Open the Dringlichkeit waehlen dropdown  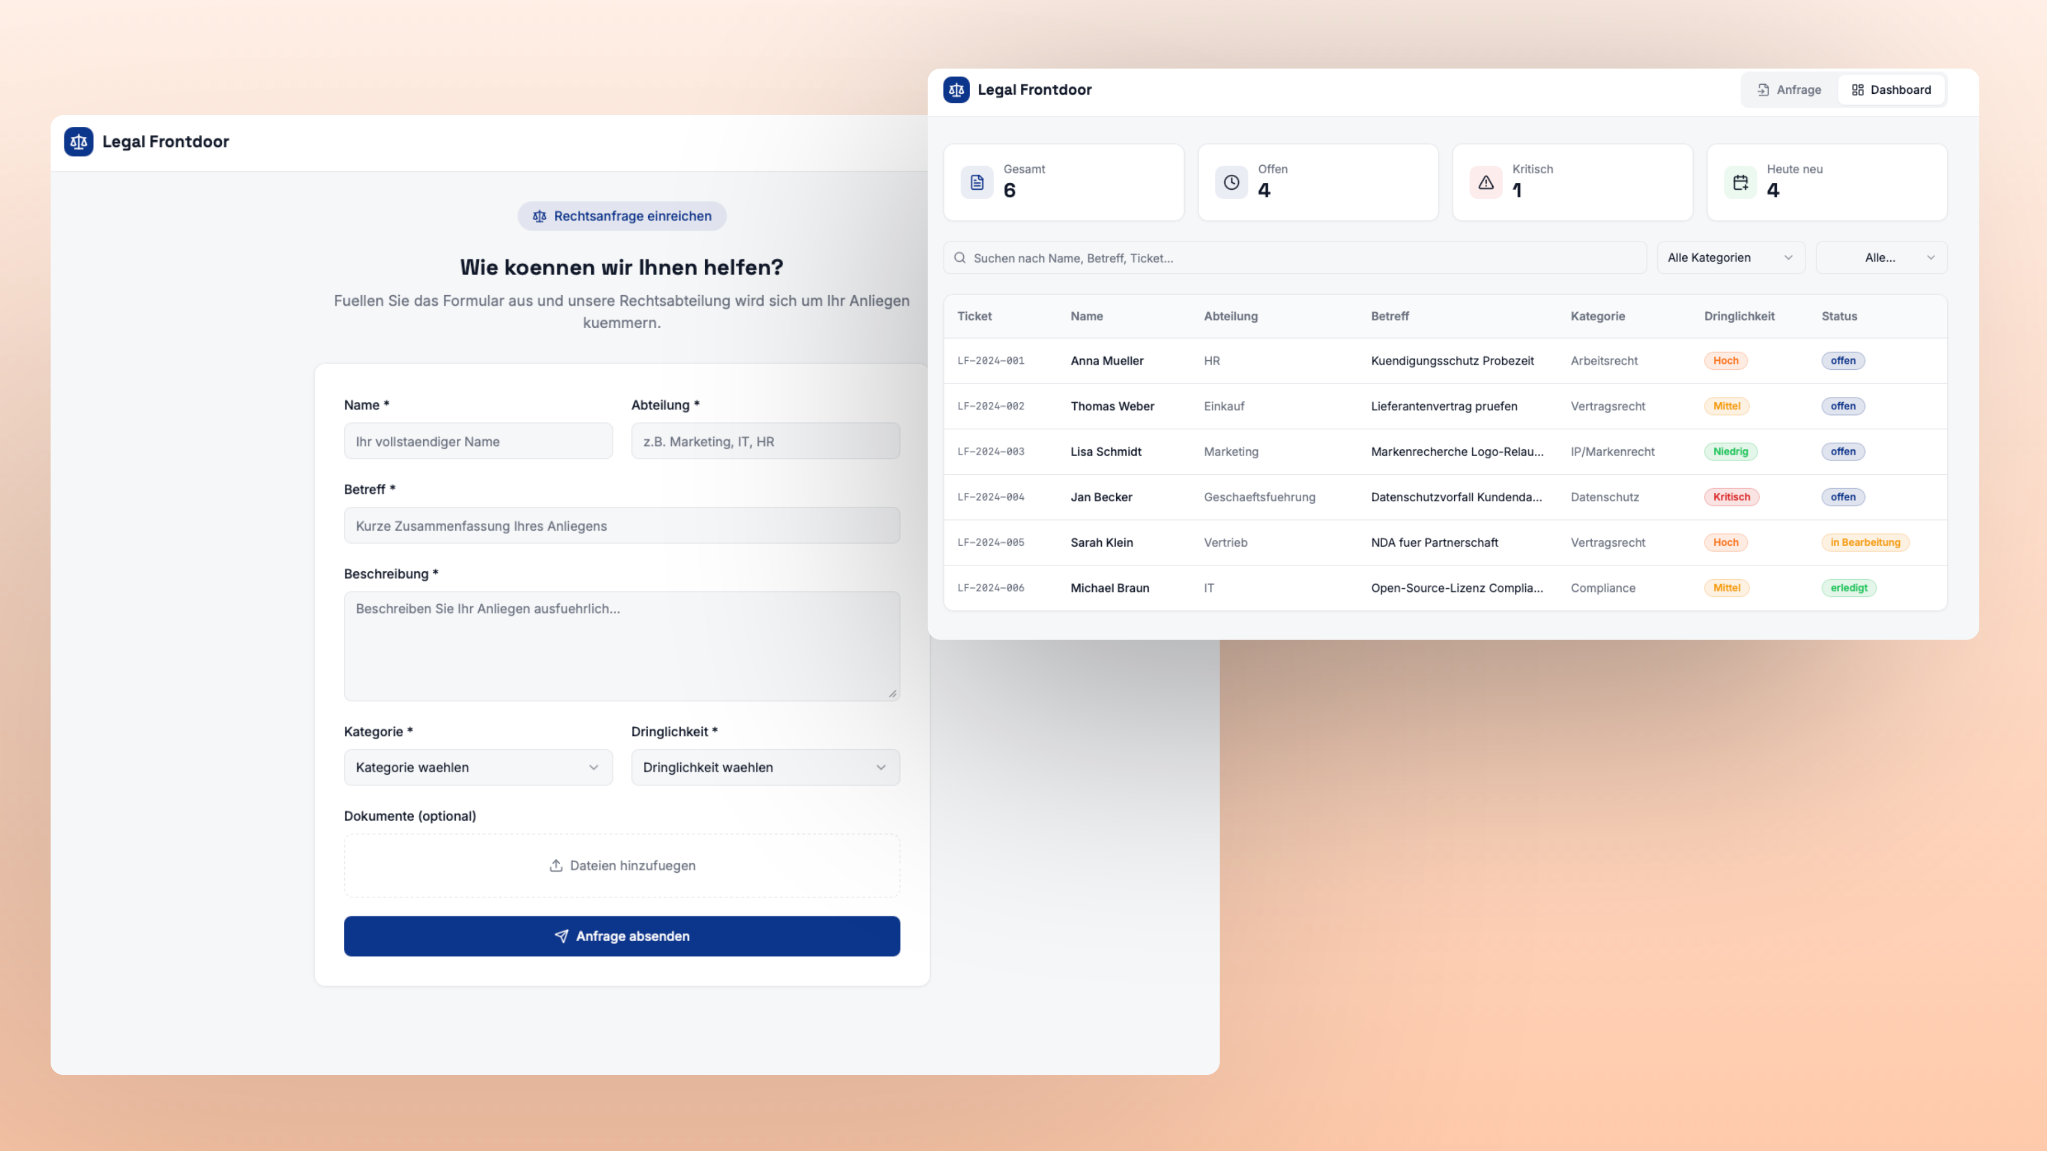765,767
